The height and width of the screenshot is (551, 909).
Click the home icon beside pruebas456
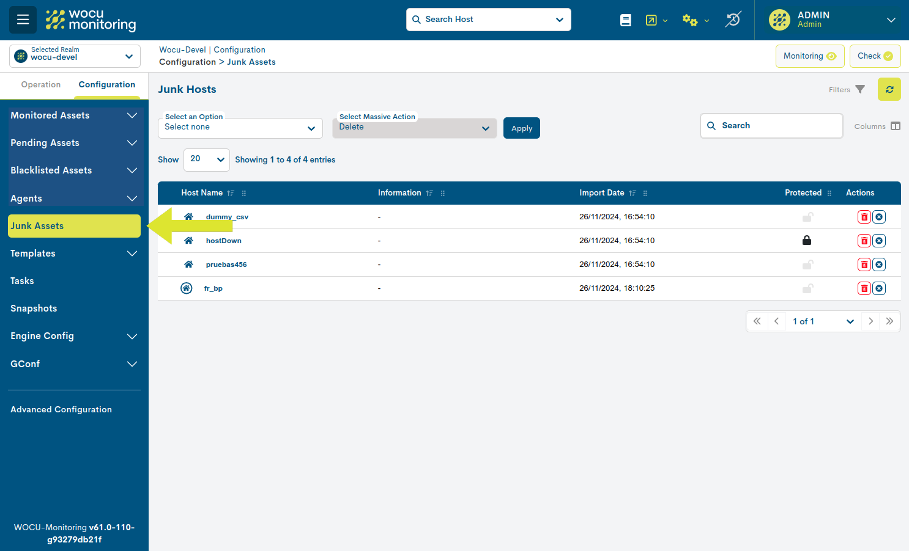188,265
